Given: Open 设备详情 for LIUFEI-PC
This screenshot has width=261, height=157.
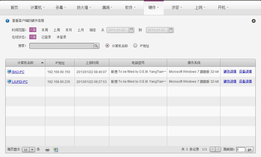Looking at the screenshot, I should tap(245, 81).
